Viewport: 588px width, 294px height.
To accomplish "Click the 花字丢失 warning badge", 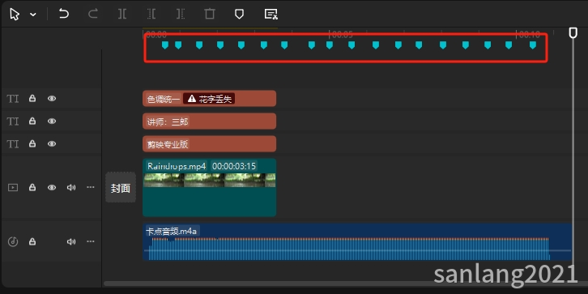I will 209,99.
